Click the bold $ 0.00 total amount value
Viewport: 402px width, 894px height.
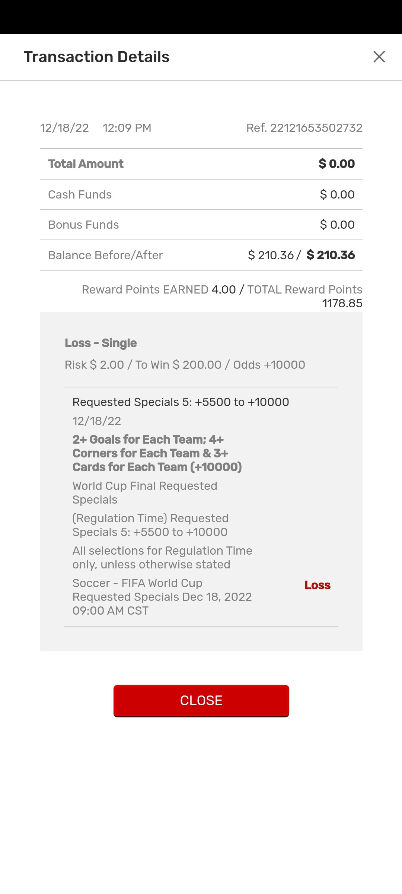tap(336, 164)
